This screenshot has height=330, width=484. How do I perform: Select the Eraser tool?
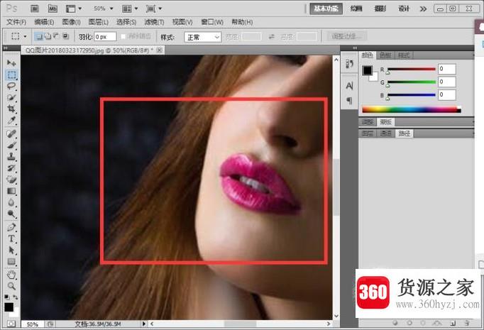[11, 180]
